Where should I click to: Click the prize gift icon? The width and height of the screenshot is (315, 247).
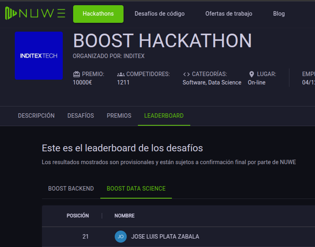76,74
